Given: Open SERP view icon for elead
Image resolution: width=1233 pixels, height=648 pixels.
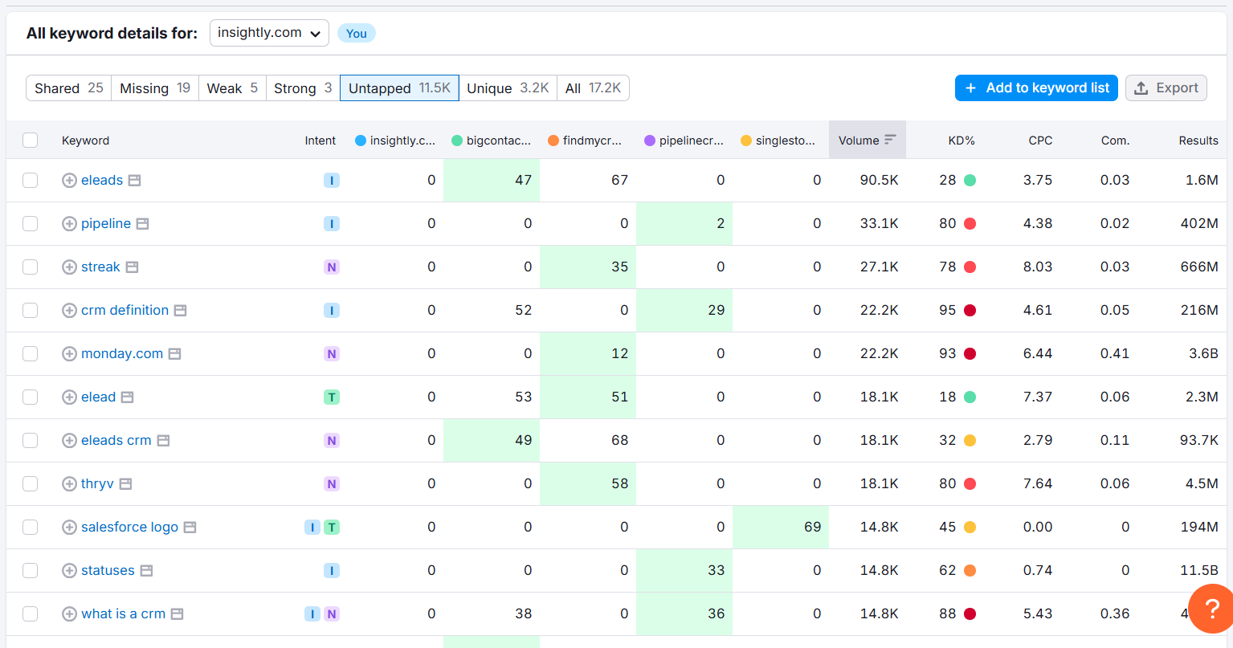Looking at the screenshot, I should click(x=127, y=397).
